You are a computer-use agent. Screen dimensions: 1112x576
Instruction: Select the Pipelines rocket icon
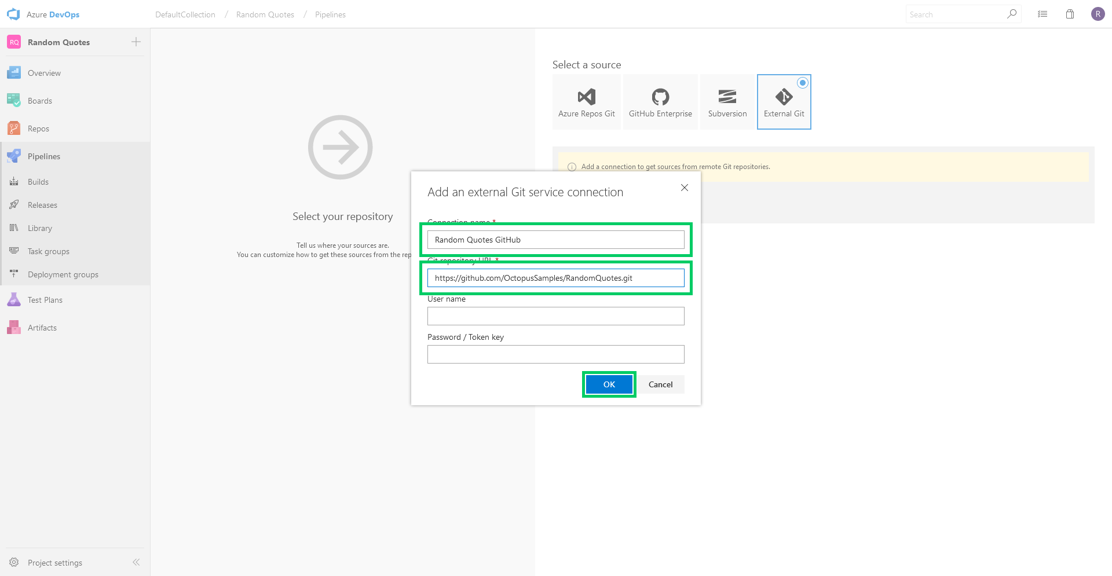[x=14, y=156]
